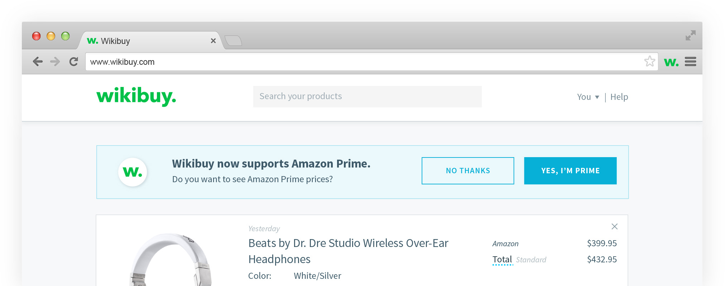
Task: Open the Help link
Action: pos(619,97)
